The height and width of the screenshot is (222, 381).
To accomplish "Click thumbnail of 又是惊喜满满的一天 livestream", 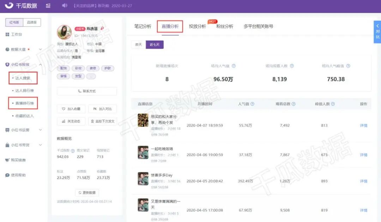I will tap(143, 205).
